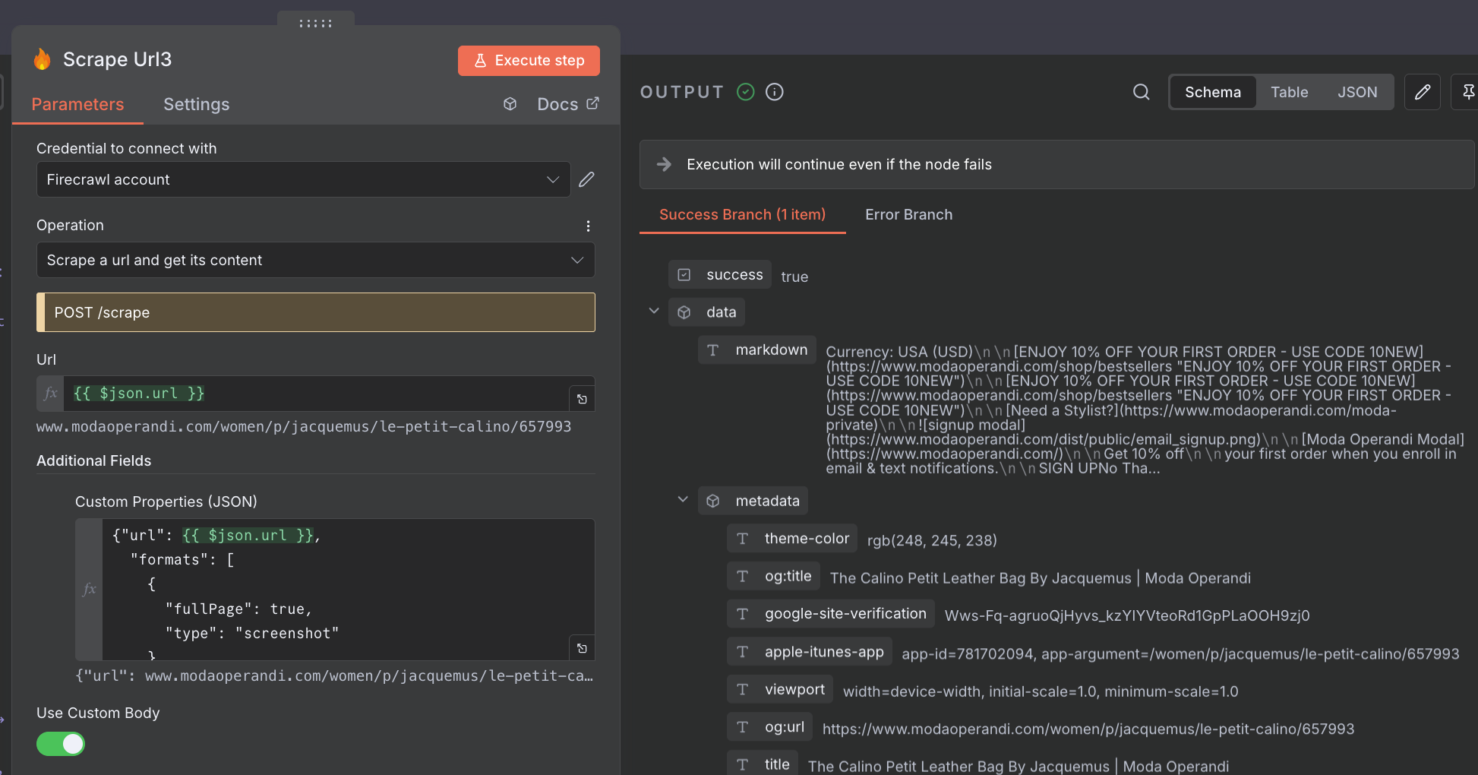
Task: Toggle off Use Custom Body switch
Action: click(61, 744)
